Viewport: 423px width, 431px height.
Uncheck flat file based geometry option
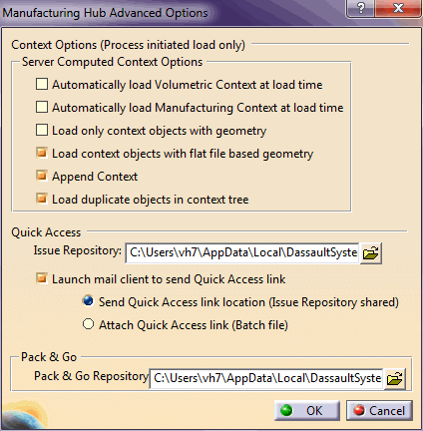coord(42,153)
